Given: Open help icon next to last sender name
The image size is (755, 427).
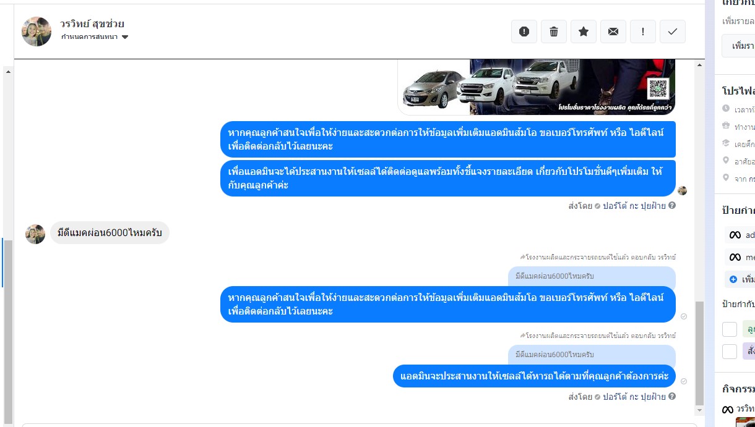Looking at the screenshot, I should pos(672,397).
